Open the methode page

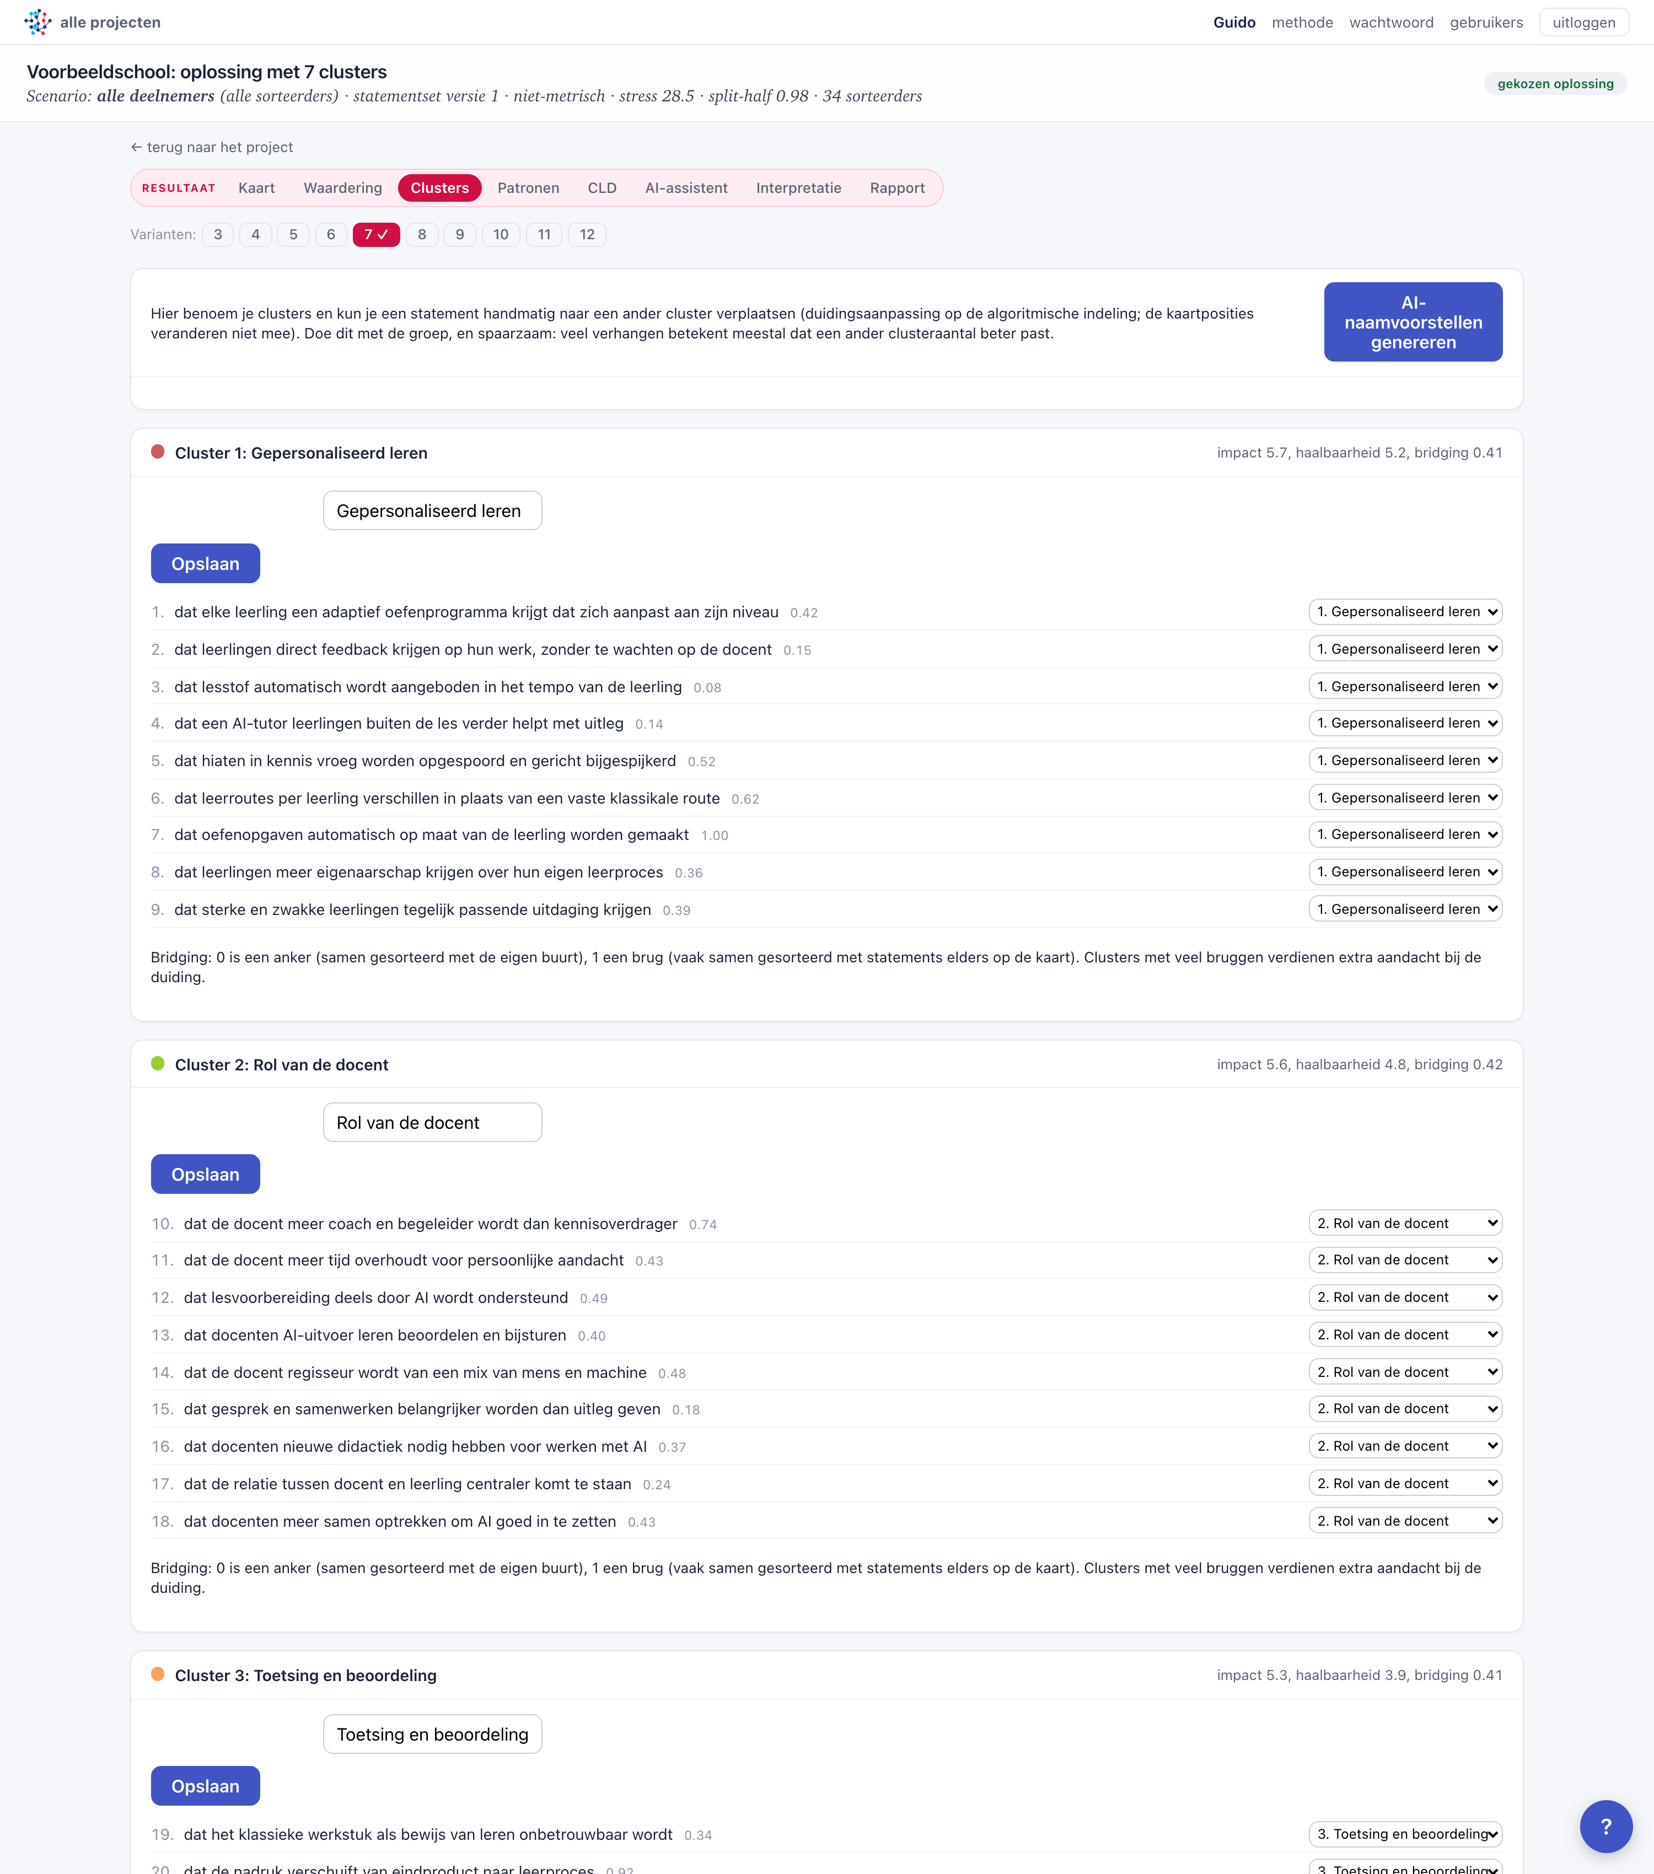click(x=1302, y=22)
